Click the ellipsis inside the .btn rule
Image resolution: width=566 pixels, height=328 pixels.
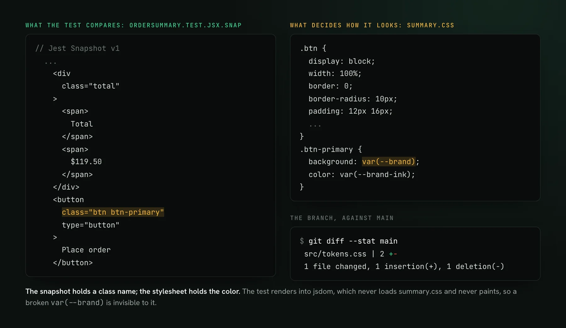(315, 125)
